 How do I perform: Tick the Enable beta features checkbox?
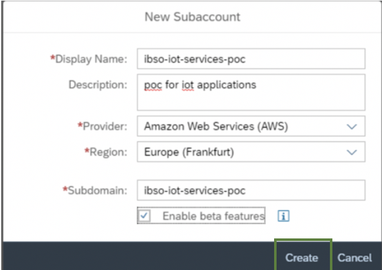[144, 216]
